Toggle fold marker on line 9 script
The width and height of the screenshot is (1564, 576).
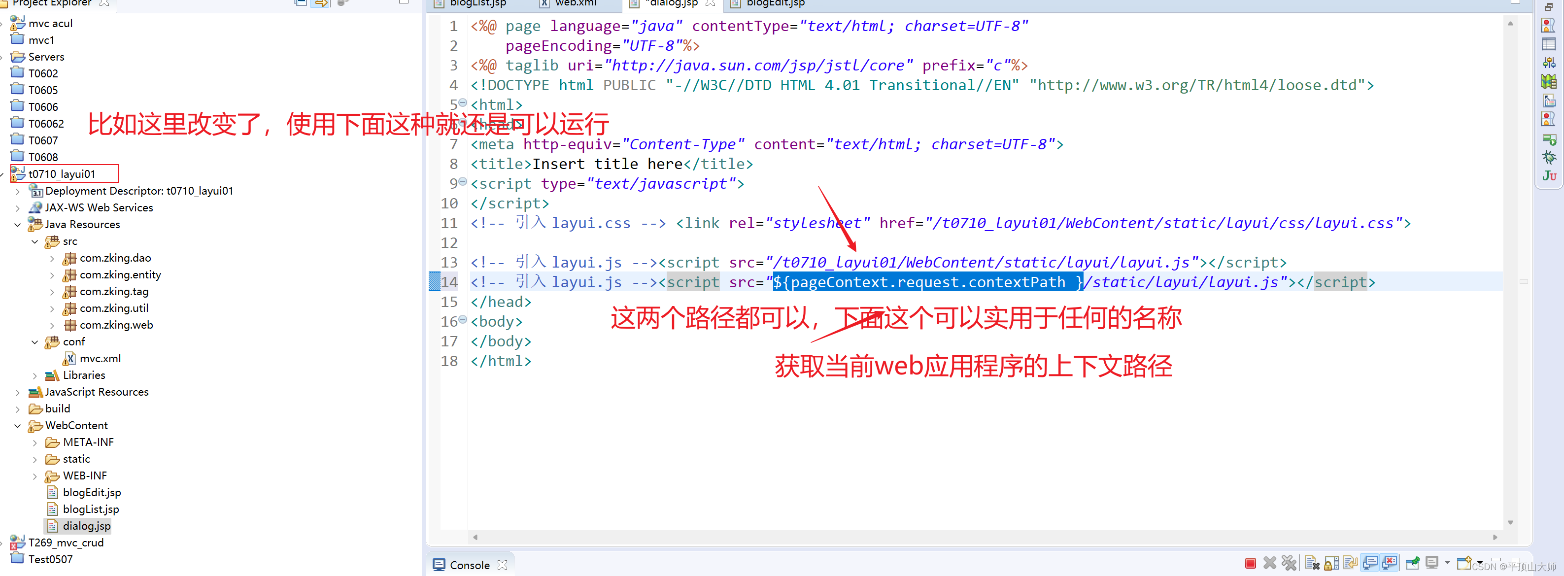pyautogui.click(x=463, y=181)
